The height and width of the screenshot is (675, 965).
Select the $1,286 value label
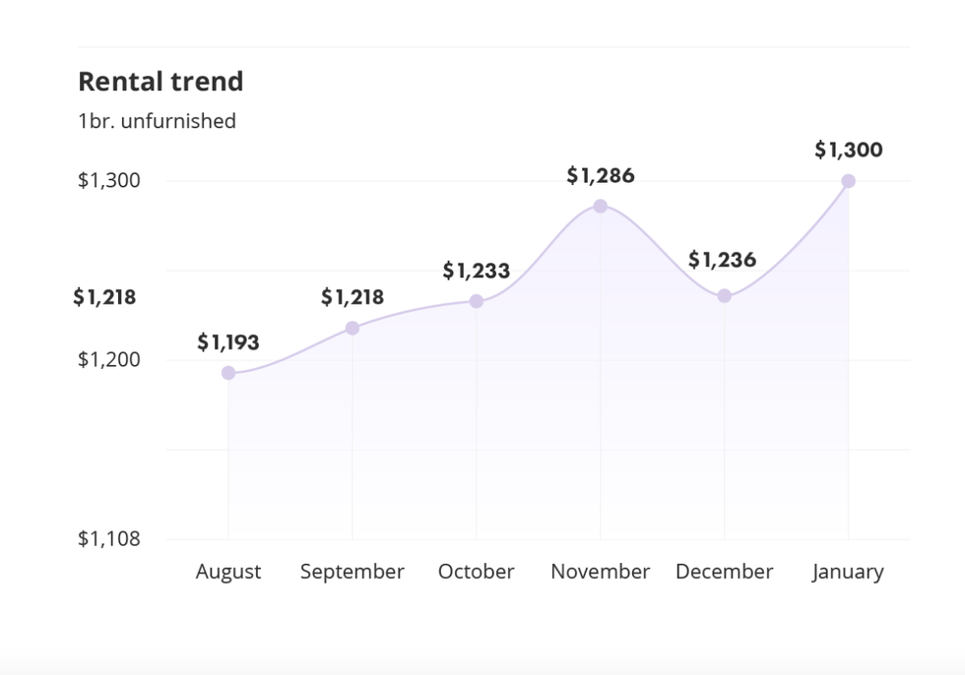(x=601, y=176)
